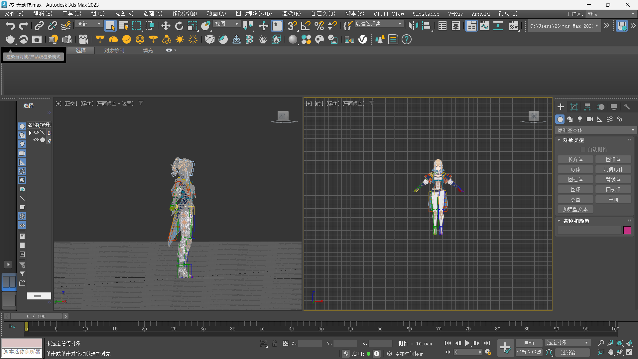Screen dimensions: 638x359
Task: Open the Curve Editor
Action: coord(485,26)
